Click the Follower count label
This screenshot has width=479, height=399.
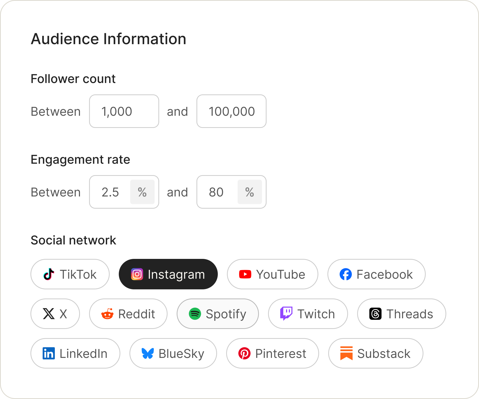coord(73,79)
